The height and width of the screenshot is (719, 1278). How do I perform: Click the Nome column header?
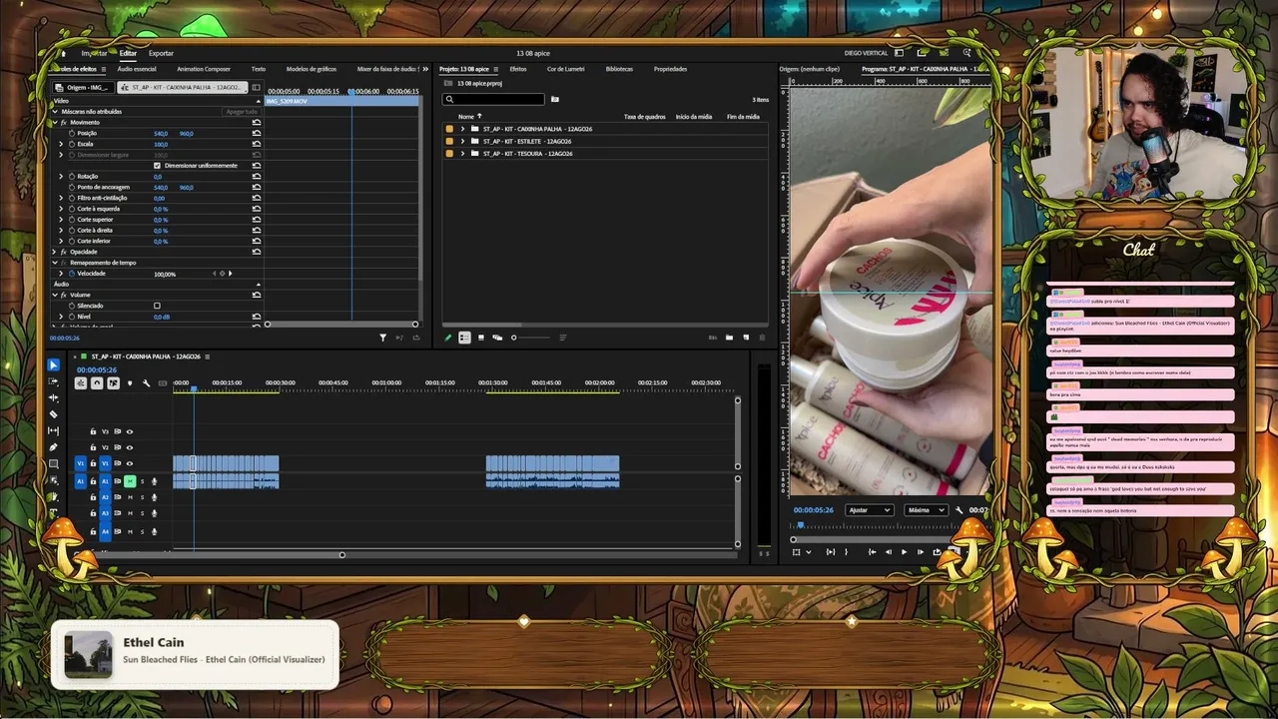(x=466, y=117)
